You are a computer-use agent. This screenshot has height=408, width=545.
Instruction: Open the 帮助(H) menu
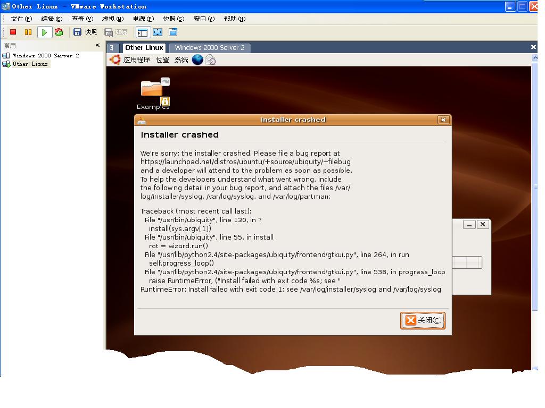[x=235, y=19]
